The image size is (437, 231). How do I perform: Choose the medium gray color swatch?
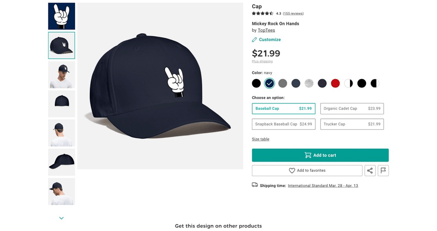point(283,83)
